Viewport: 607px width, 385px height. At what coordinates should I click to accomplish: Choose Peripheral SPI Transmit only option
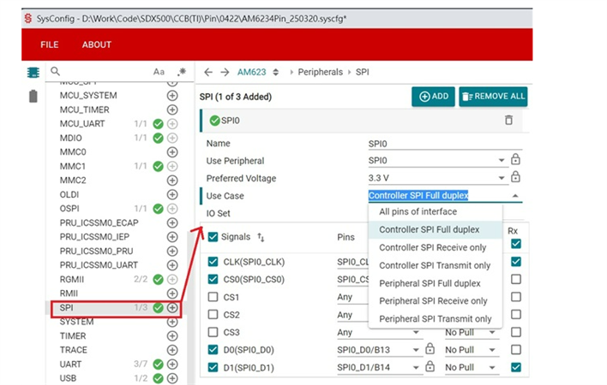tap(436, 318)
